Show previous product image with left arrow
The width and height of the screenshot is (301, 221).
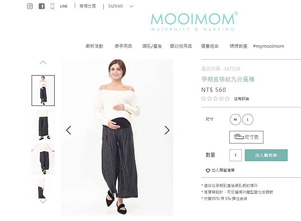click(69, 130)
